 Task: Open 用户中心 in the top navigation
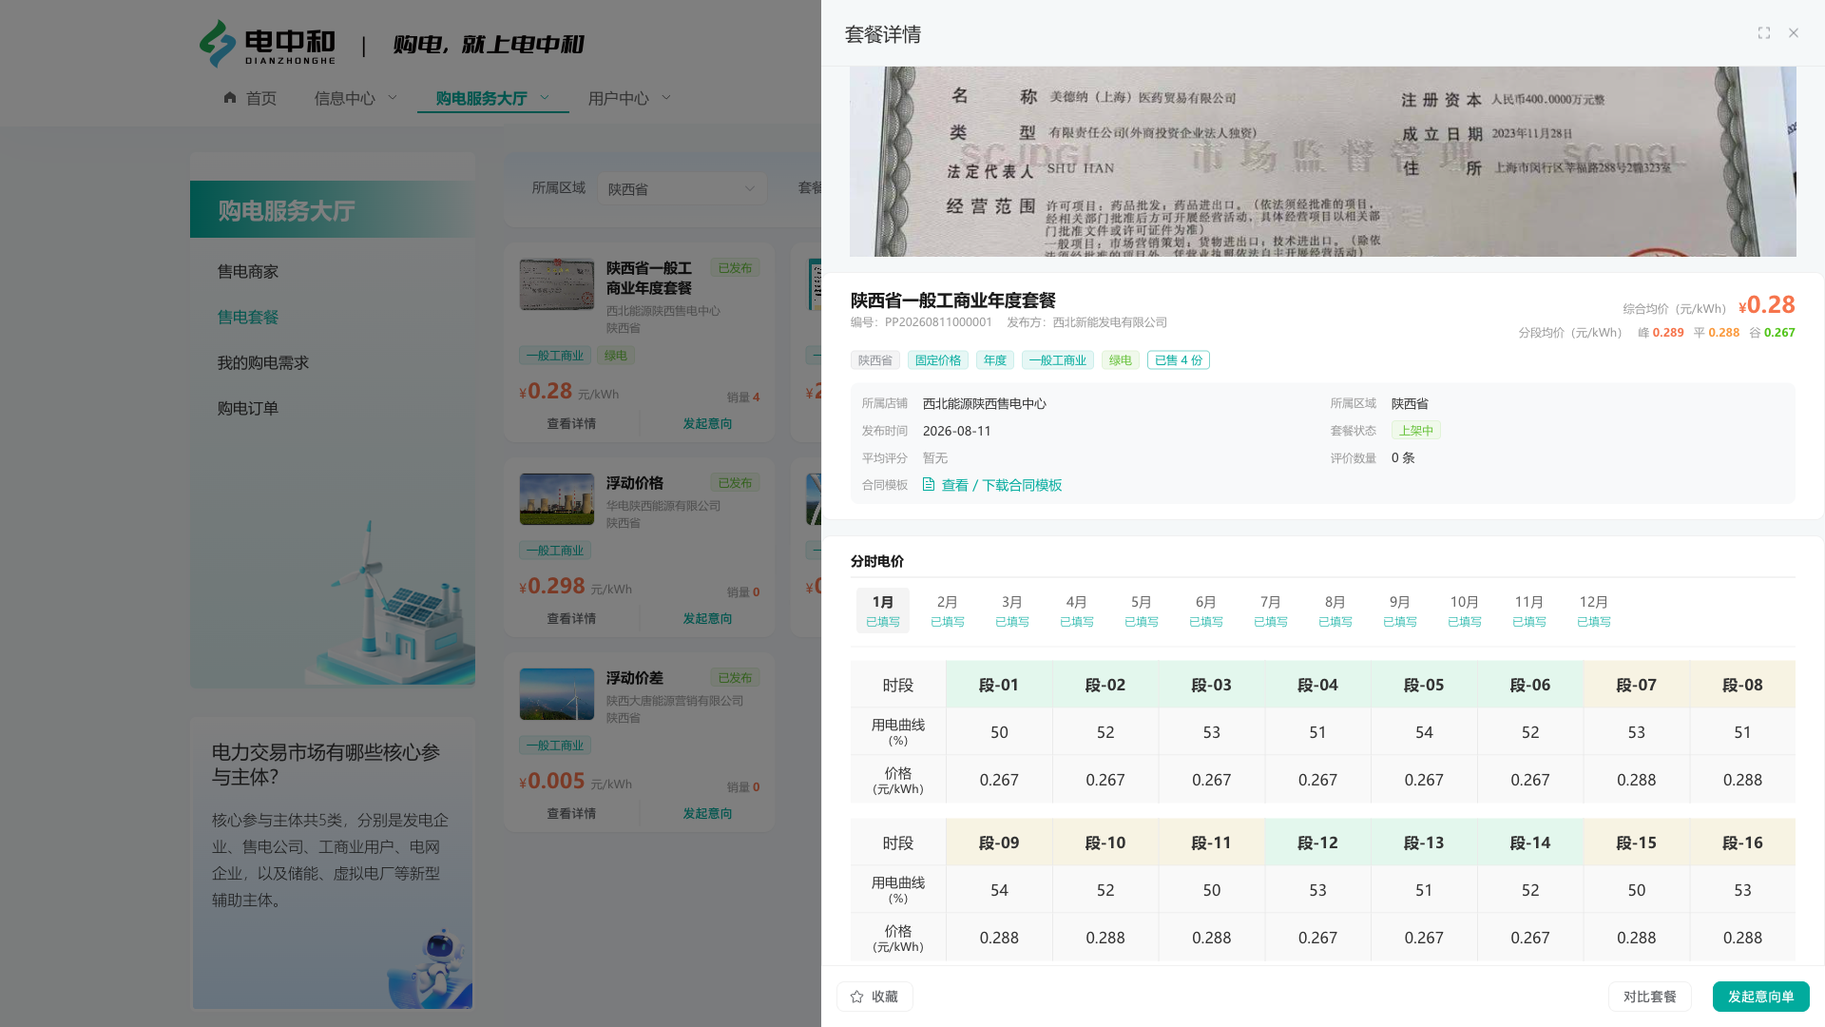619,98
